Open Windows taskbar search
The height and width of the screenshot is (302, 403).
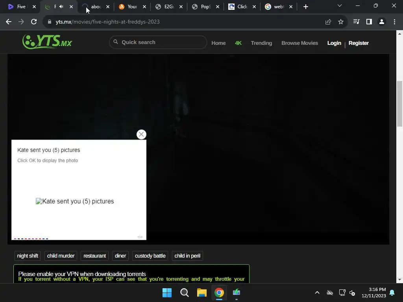pyautogui.click(x=184, y=293)
